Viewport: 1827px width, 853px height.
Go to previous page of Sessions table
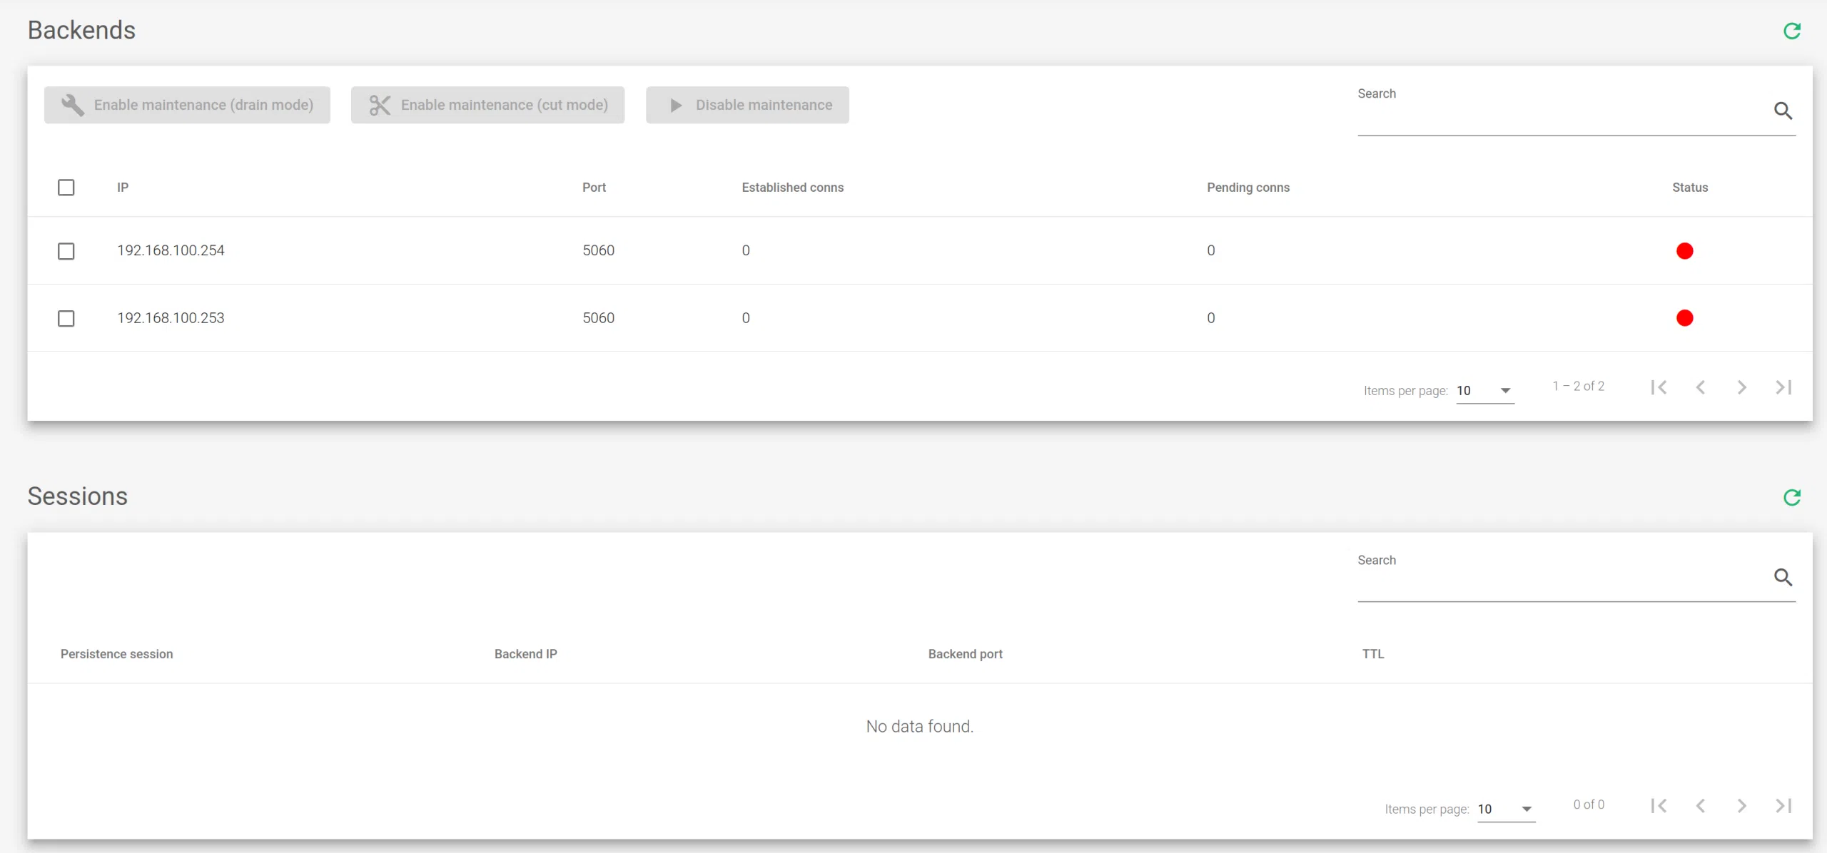pos(1700,806)
